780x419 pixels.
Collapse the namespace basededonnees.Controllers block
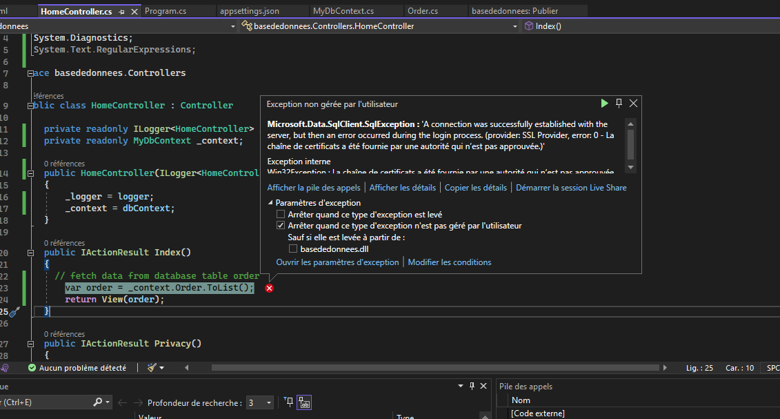click(30, 73)
